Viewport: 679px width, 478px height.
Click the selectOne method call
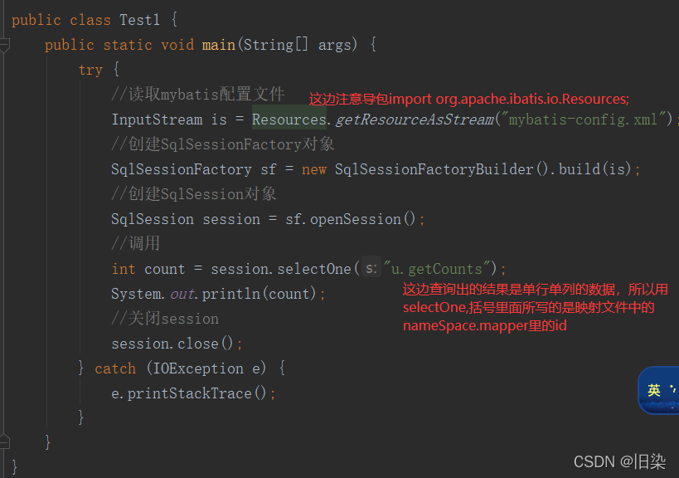click(x=314, y=269)
